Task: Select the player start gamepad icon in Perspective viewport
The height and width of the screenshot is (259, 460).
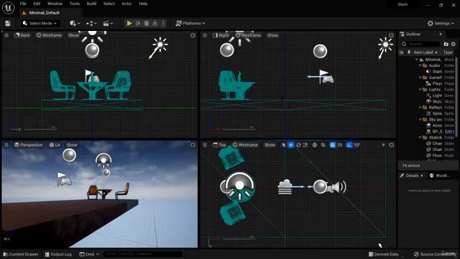Action: pyautogui.click(x=64, y=179)
